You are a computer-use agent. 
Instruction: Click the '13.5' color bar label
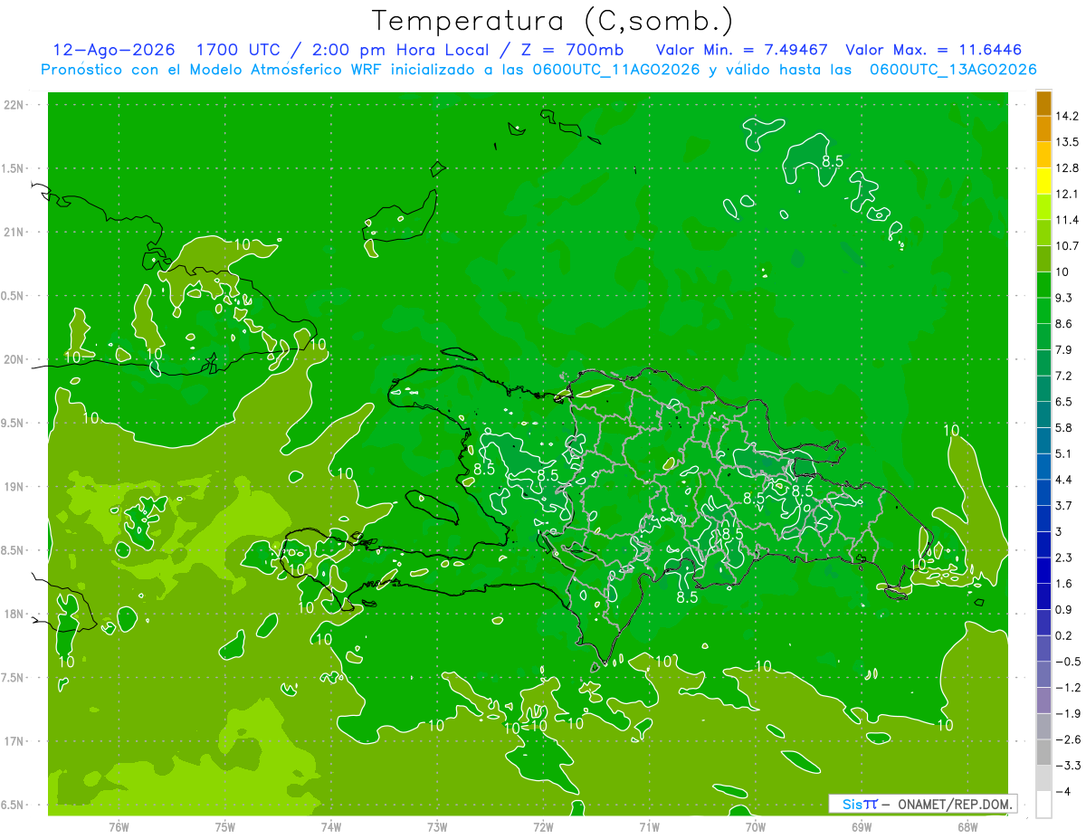click(1068, 142)
